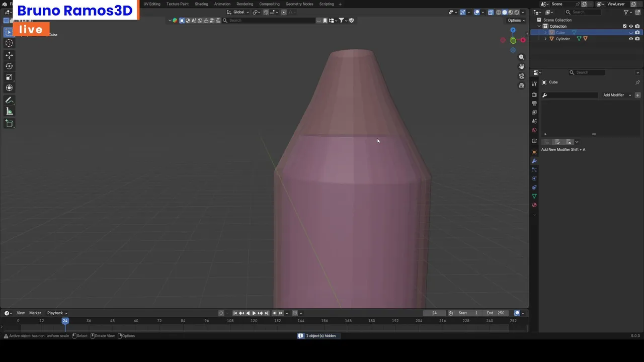Choose the Add Cube tool
Image resolution: width=644 pixels, height=362 pixels.
pos(9,123)
